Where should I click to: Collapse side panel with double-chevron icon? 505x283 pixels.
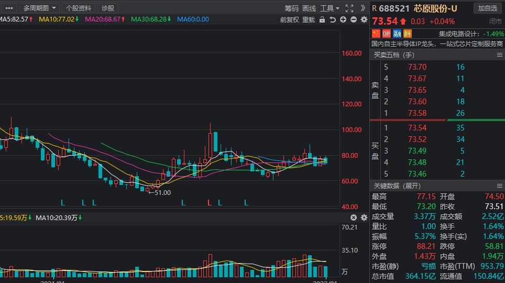(x=363, y=8)
